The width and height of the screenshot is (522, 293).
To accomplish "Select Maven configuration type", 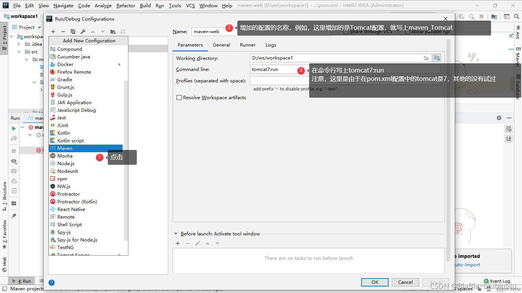I will (x=86, y=148).
